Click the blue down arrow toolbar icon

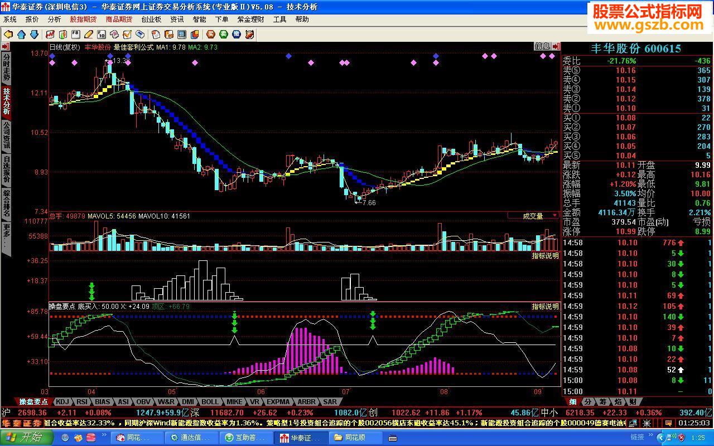pyautogui.click(x=34, y=35)
